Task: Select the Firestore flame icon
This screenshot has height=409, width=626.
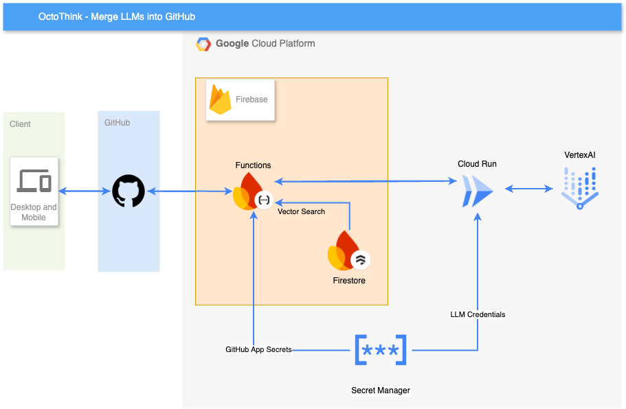Action: [x=348, y=250]
